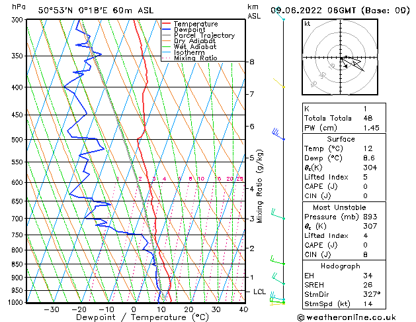This screenshot has height=322, width=416.
Task: Click the wind barb at 700 hPa level
Action: coord(278,215)
